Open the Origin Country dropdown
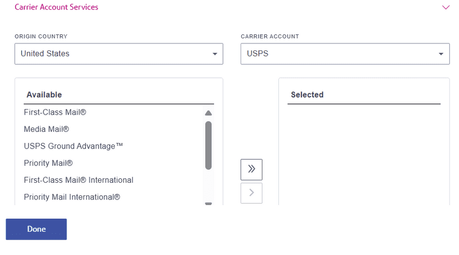The height and width of the screenshot is (255, 459). point(119,54)
